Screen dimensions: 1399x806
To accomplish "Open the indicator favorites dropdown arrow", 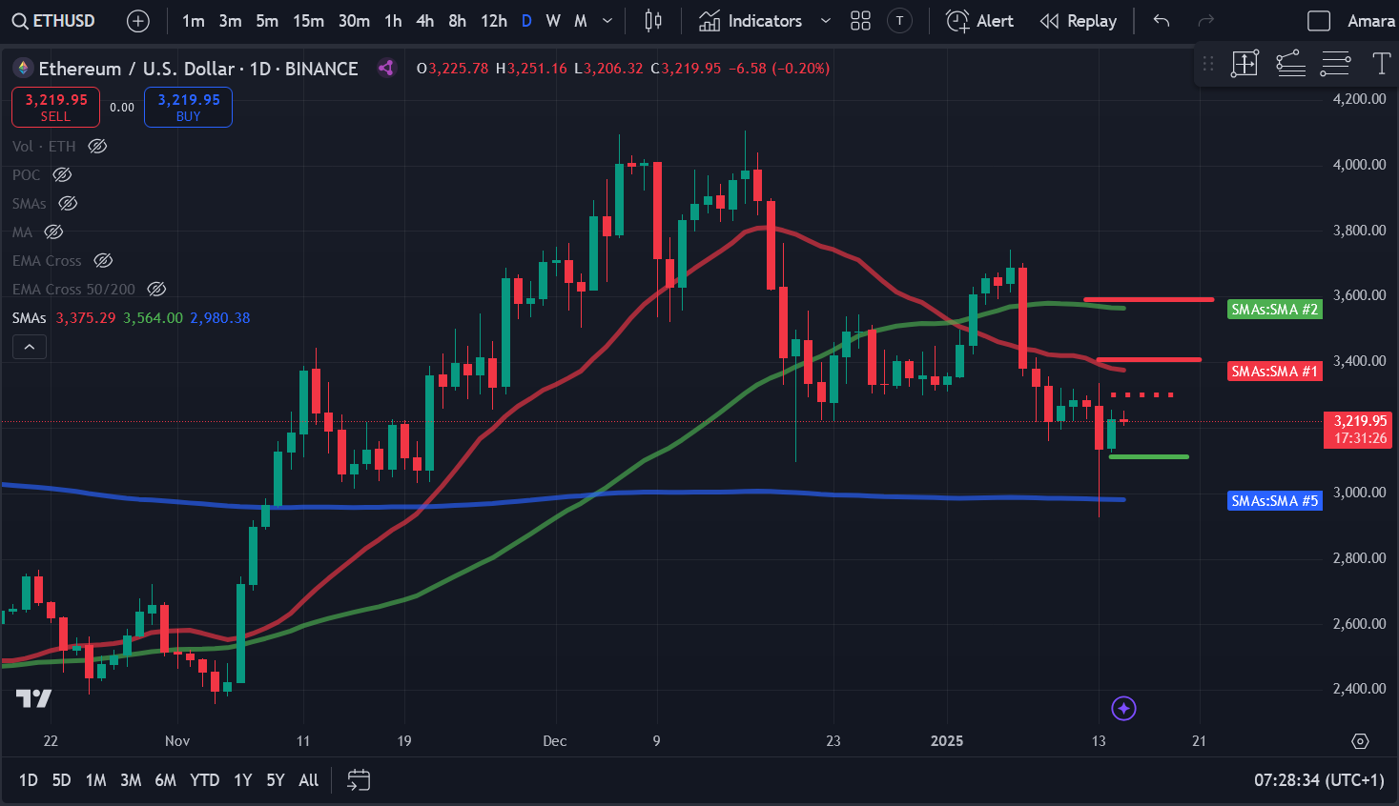I will coord(826,21).
